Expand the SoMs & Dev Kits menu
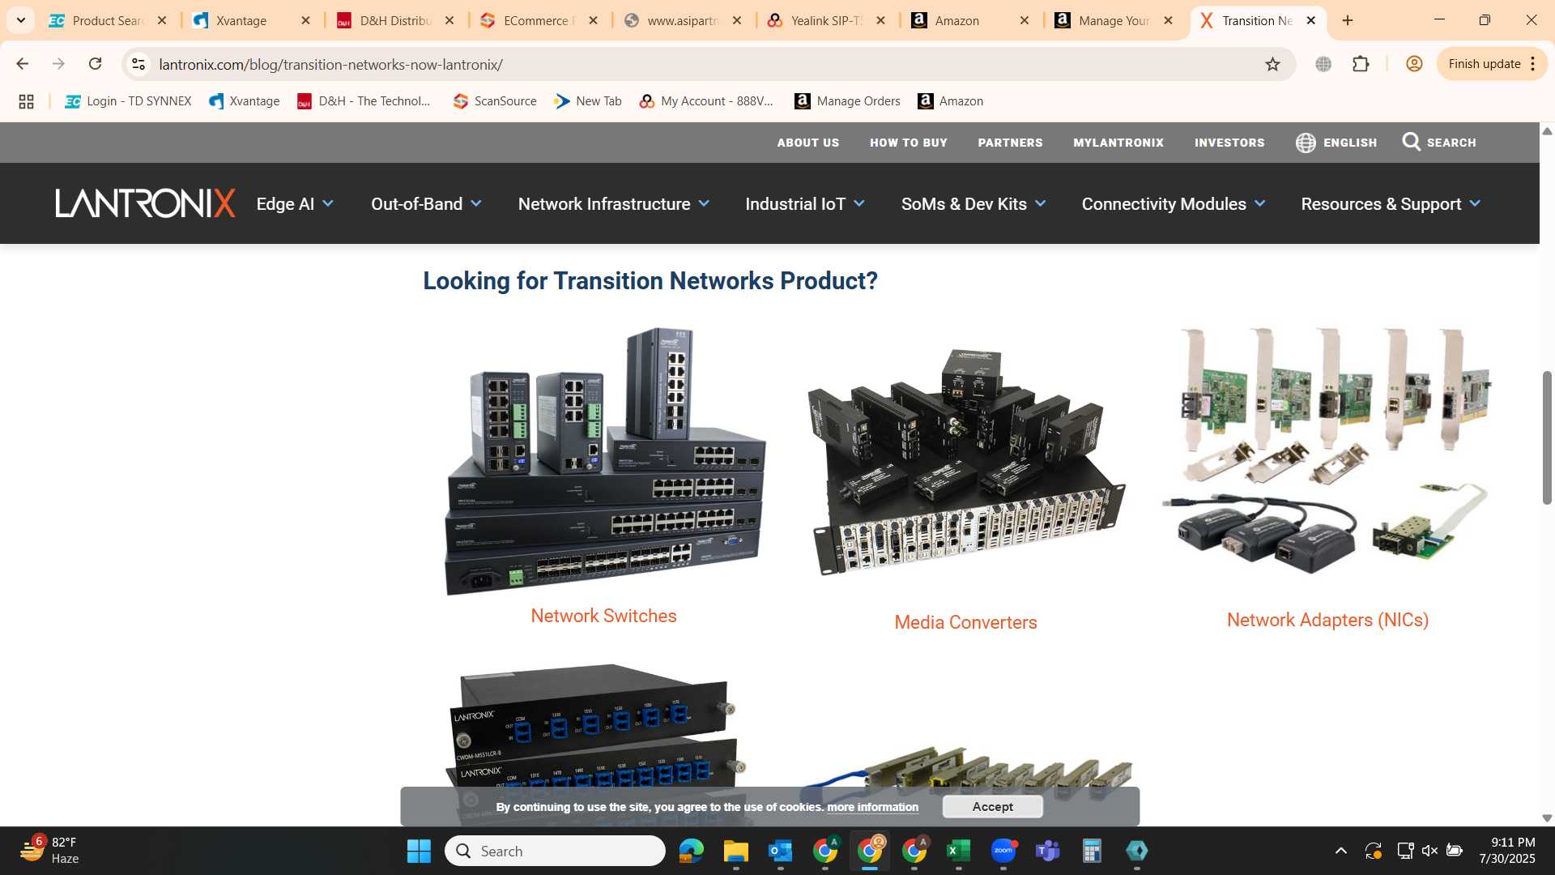 click(973, 204)
